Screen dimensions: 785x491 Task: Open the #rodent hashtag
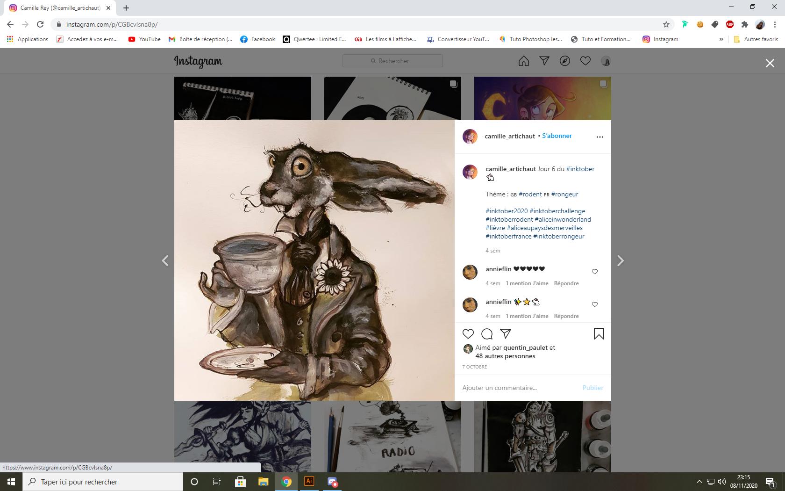(530, 194)
